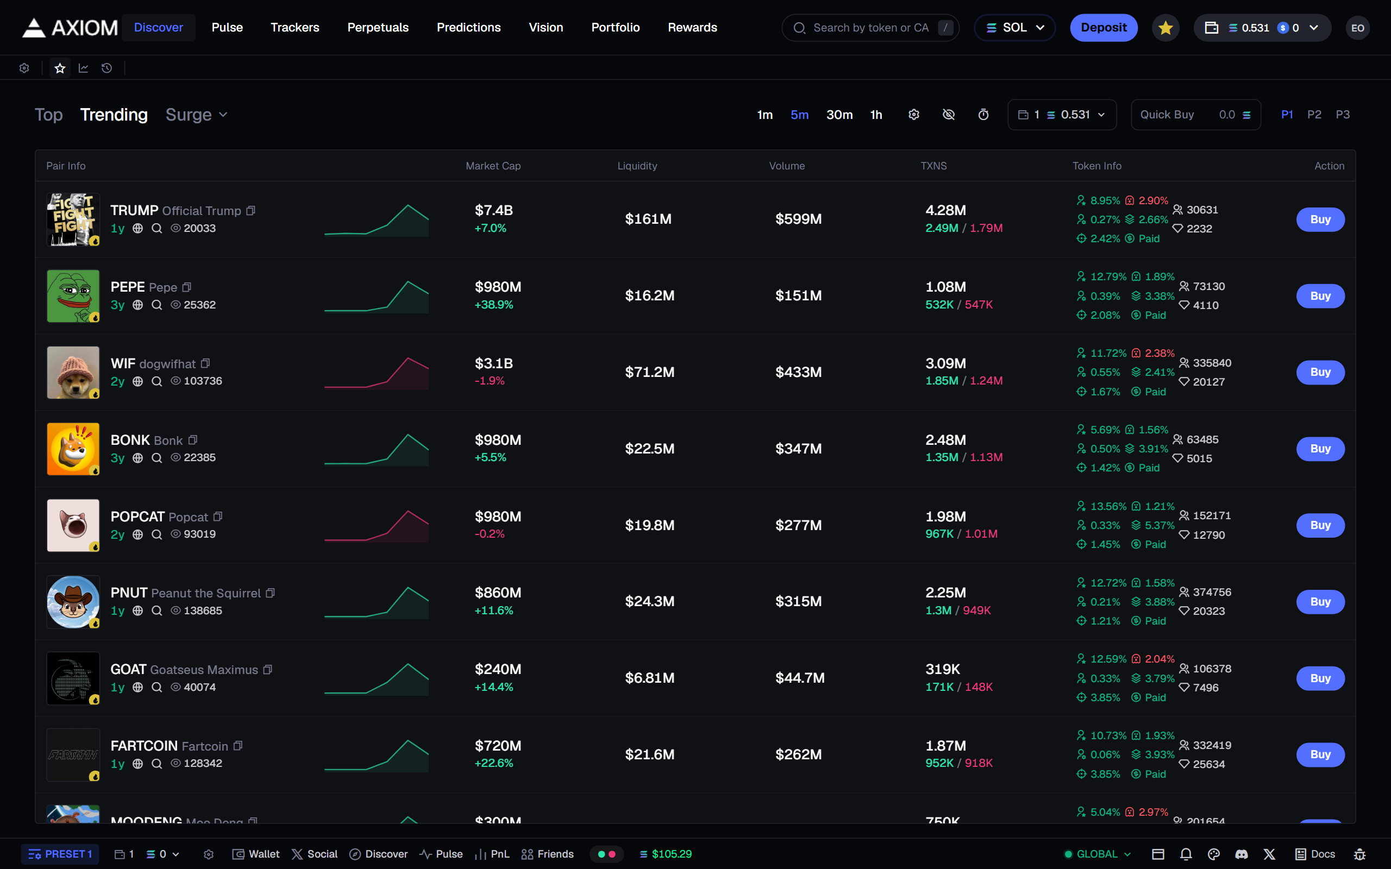Open the Predictions tab
This screenshot has width=1391, height=869.
pos(468,28)
